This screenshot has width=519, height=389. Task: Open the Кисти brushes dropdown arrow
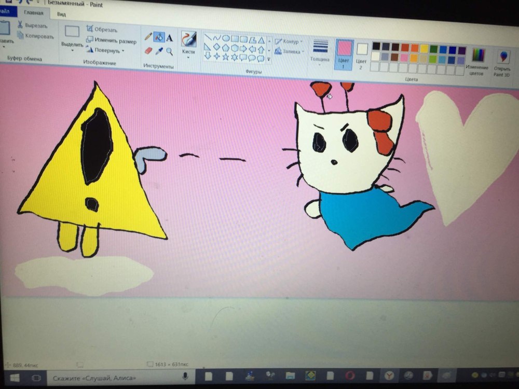[188, 58]
